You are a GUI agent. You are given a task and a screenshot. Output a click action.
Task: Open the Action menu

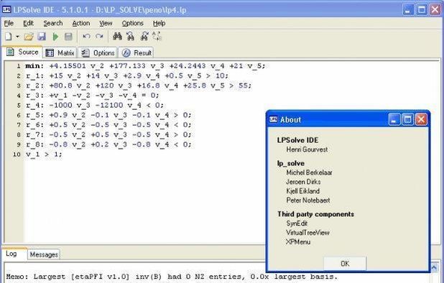(81, 23)
